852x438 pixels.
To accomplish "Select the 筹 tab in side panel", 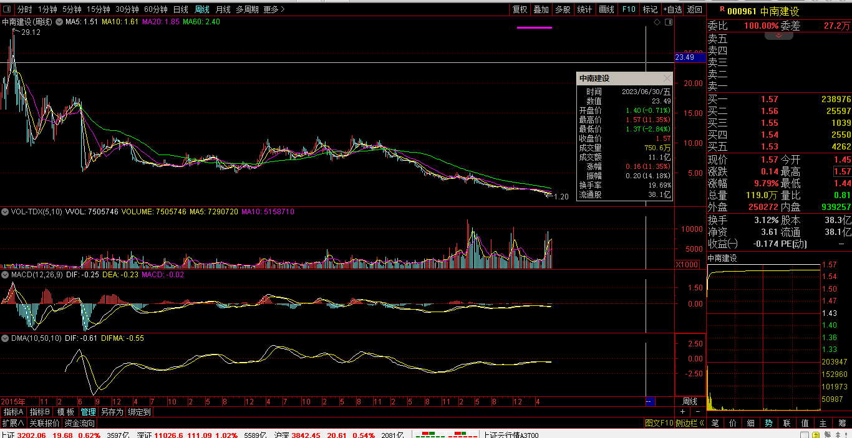I will [x=841, y=423].
